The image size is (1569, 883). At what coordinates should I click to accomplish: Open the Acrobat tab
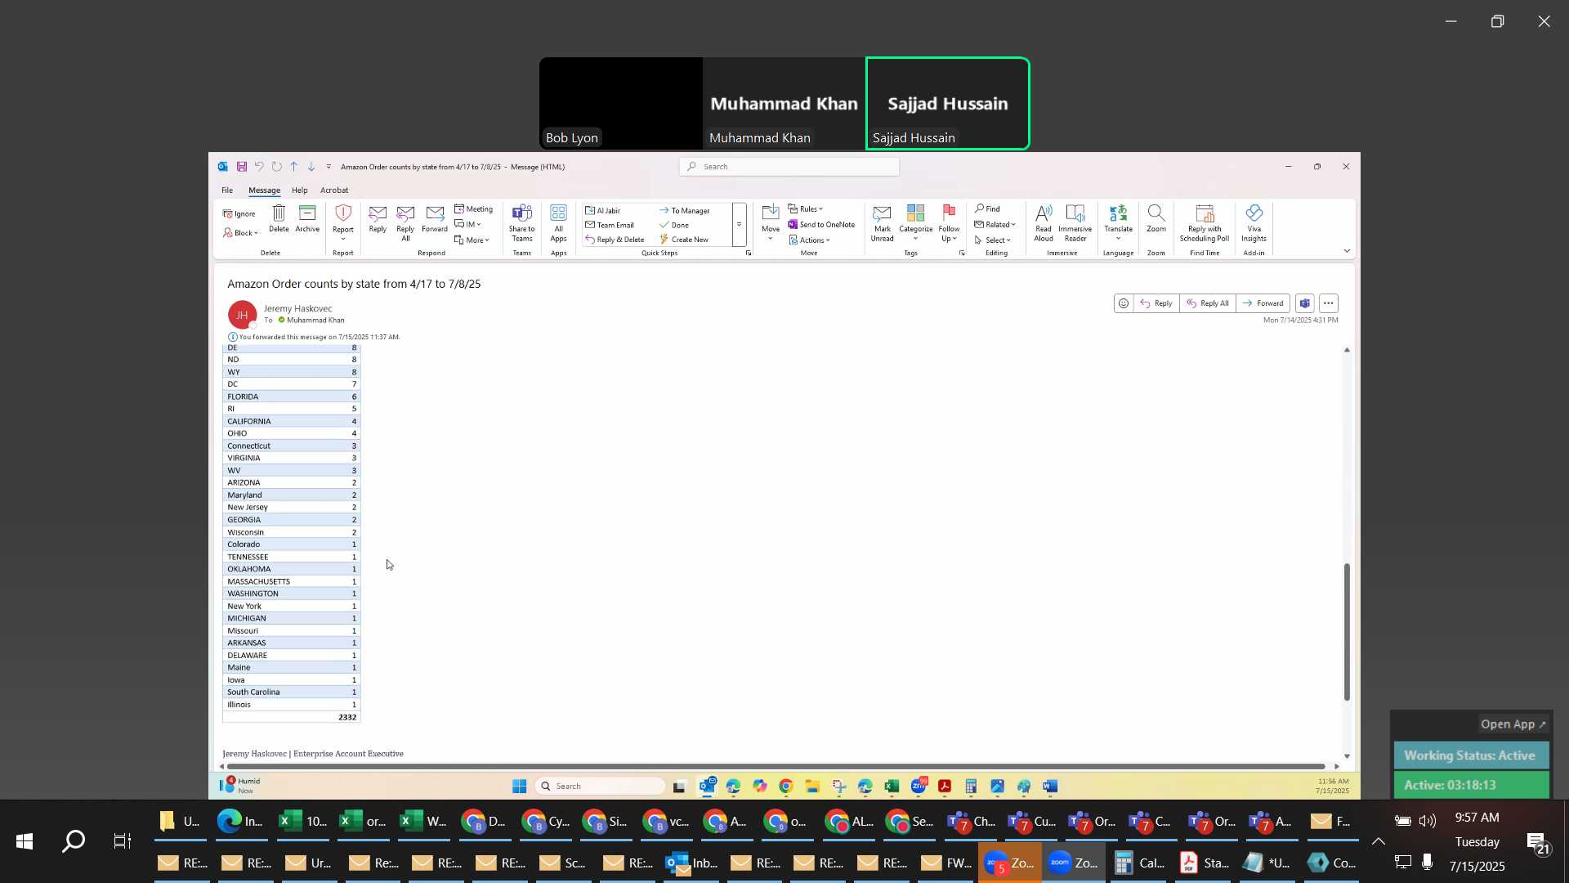(x=334, y=190)
